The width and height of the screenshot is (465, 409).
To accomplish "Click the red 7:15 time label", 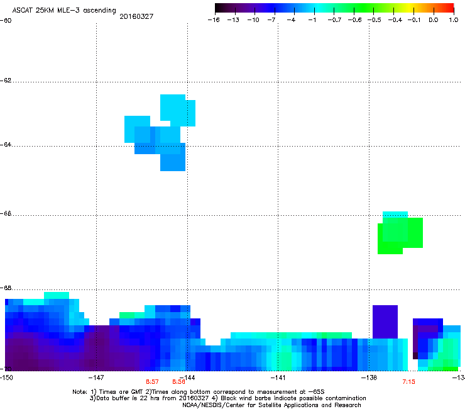I will (408, 382).
